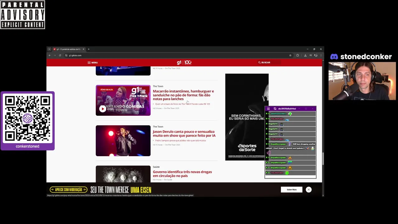Open the Chrome profile avatar icon
Screen dimensions: 398x224
pyautogui.click(x=316, y=55)
